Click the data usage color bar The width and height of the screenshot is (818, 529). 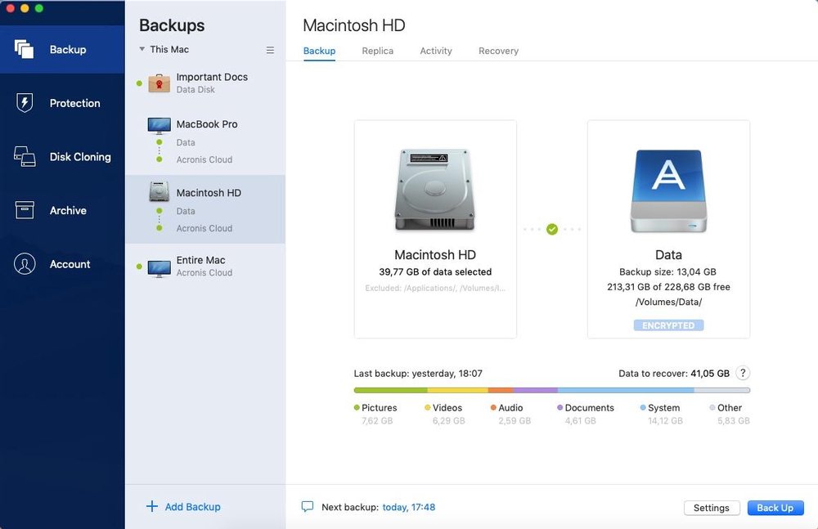point(551,391)
